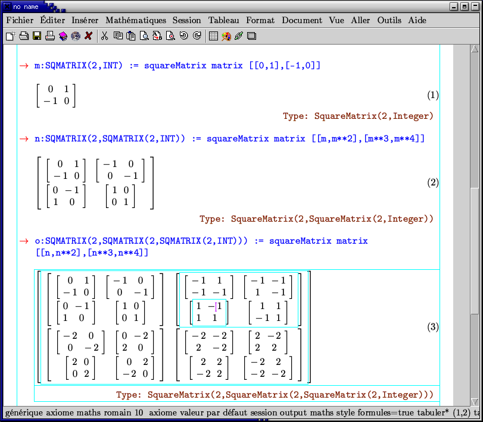This screenshot has height=422, width=483.
Task: Cut the selection with the scissors icon
Action: [105, 36]
